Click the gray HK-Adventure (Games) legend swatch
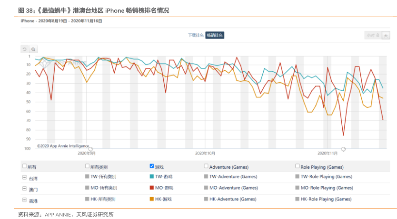This screenshot has width=397, height=219. tap(206, 199)
